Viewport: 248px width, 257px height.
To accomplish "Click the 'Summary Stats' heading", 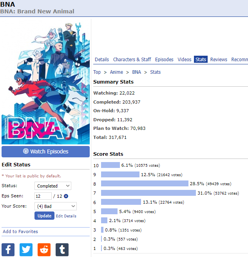I will 114,82.
